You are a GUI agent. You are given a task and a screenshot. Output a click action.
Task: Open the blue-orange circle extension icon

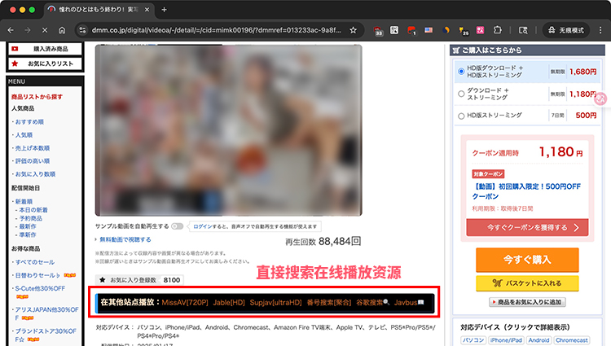446,30
